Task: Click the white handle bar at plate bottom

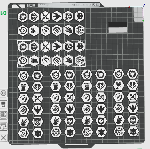Action: [76, 145]
